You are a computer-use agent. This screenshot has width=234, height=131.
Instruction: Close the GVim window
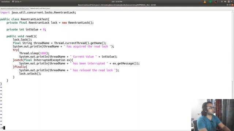pos(233,5)
